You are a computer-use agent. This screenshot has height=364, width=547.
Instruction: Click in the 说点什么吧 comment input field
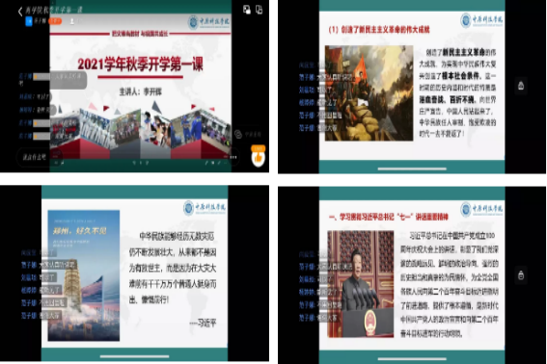point(34,157)
